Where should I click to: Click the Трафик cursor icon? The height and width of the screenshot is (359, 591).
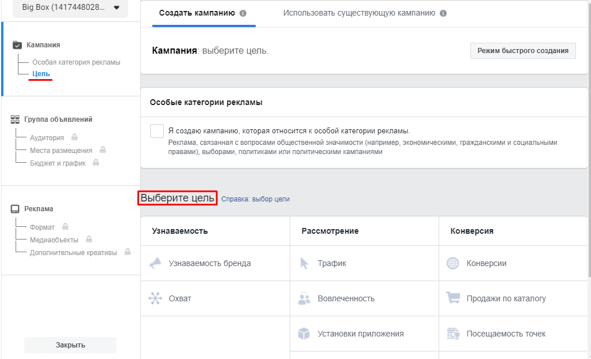304,263
